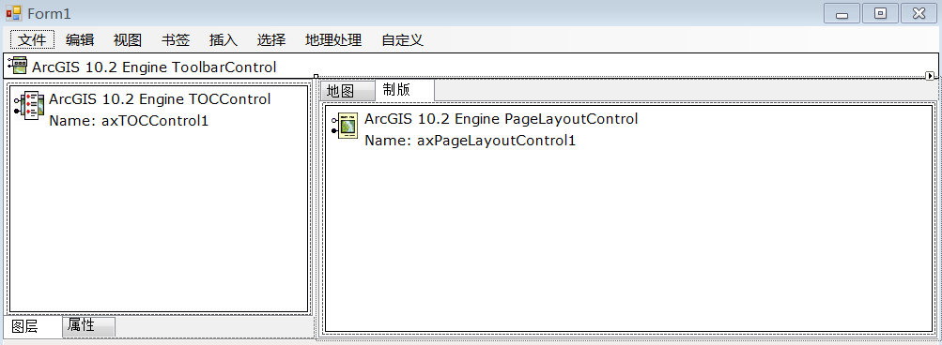The height and width of the screenshot is (345, 942).
Task: Switch to the 地图 tab
Action: click(x=347, y=91)
